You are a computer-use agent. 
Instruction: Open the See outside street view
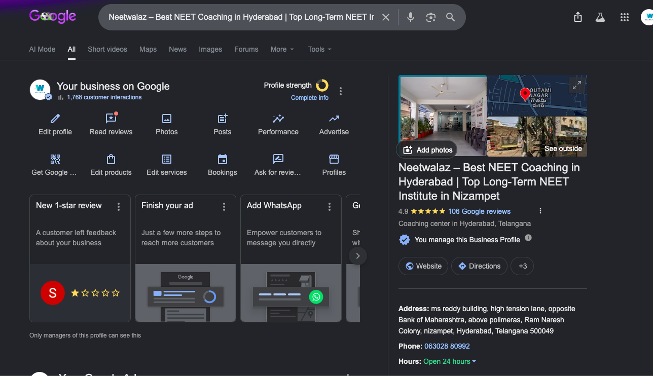(x=537, y=137)
